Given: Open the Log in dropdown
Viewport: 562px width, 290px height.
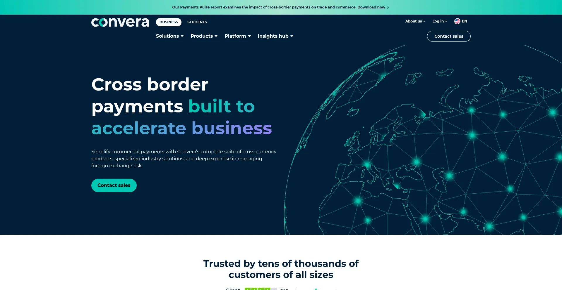Looking at the screenshot, I should (x=440, y=21).
